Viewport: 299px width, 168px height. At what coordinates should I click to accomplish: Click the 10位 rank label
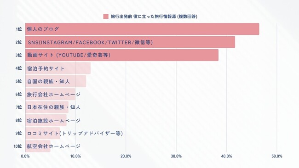pos(18,146)
